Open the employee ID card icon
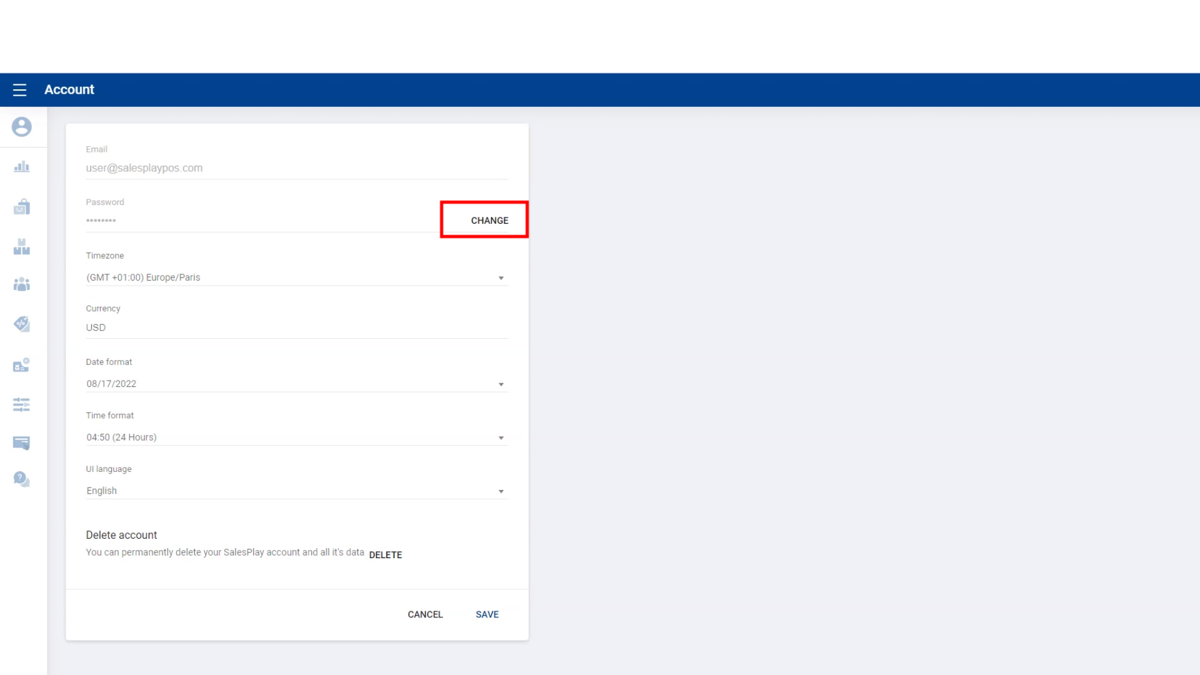 (22, 365)
